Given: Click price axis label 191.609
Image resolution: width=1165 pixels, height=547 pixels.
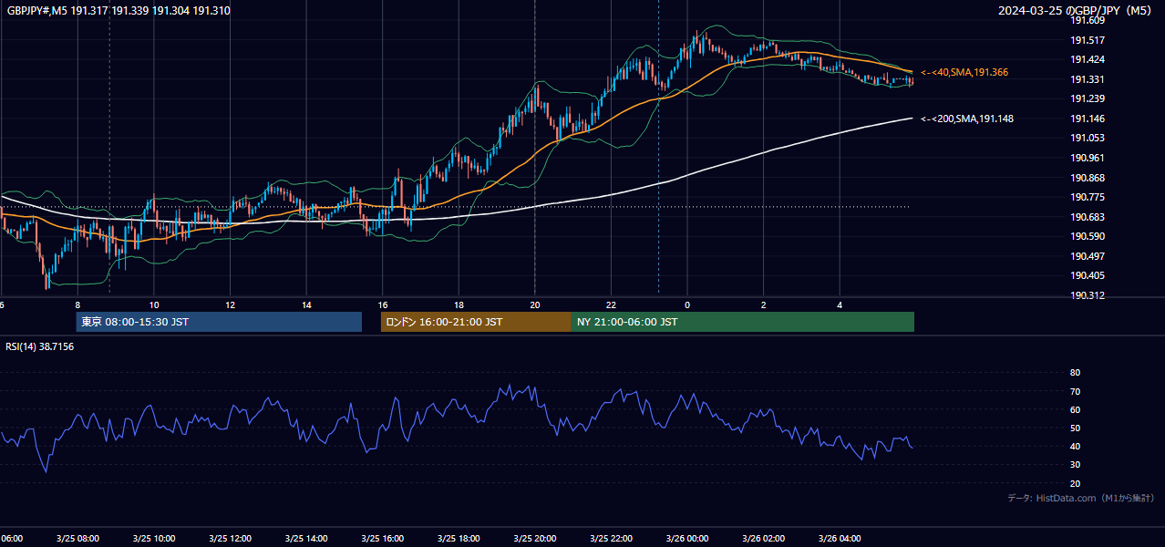Looking at the screenshot, I should point(1088,20).
